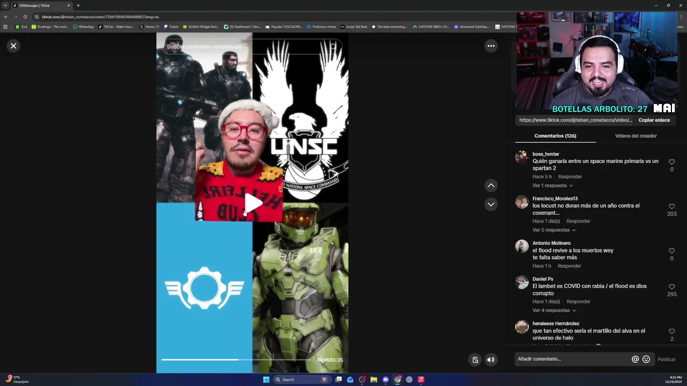The image size is (687, 386).
Task: Toggle the auto-scroll icon beside volume
Action: click(475, 360)
